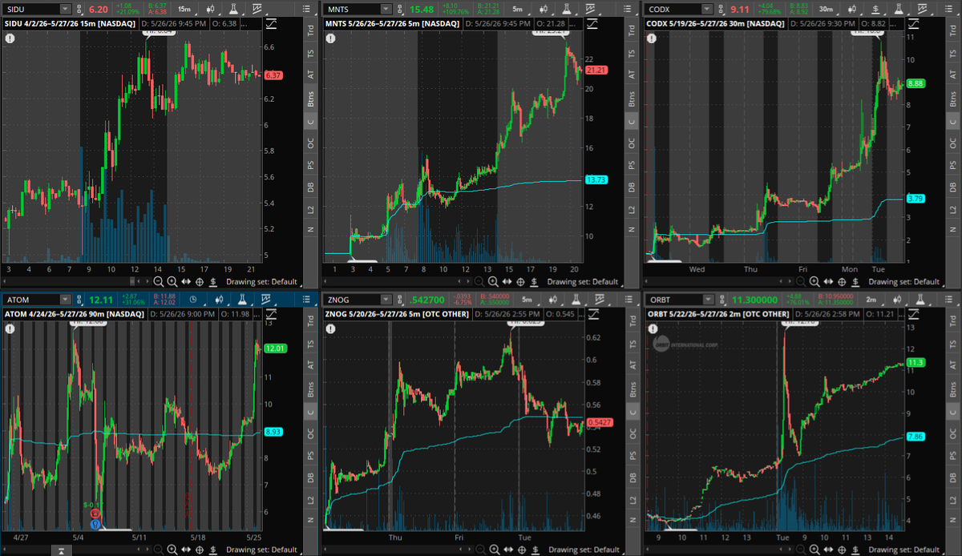This screenshot has height=556, width=962.
Task: Open OC side tab in MNTS panel
Action: click(633, 143)
